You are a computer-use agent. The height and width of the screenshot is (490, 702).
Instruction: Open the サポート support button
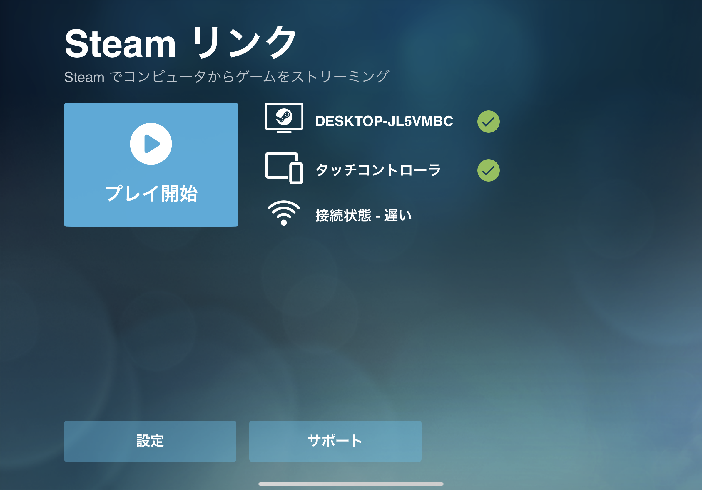point(335,441)
